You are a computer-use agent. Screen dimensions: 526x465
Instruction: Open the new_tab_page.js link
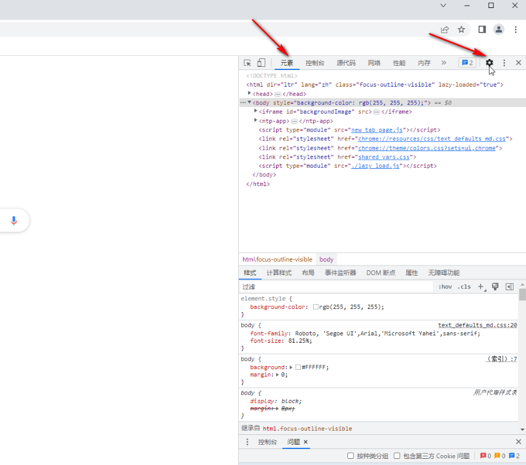pyautogui.click(x=377, y=130)
